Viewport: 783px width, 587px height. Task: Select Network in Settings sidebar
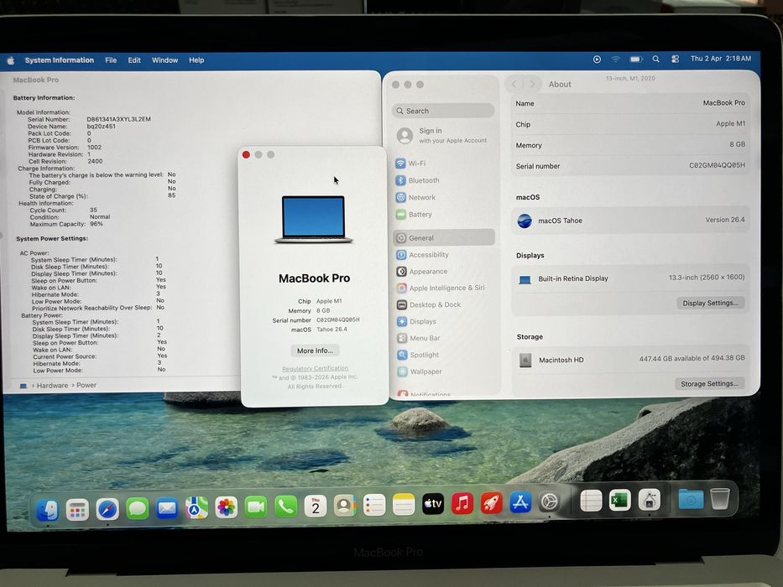click(x=443, y=197)
